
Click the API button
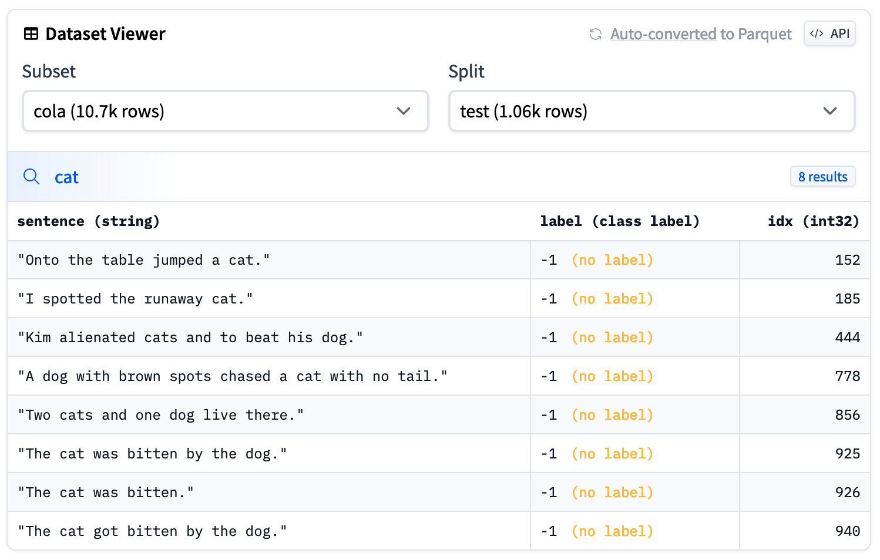click(x=829, y=33)
